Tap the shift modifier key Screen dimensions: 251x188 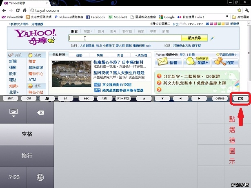coord(10,98)
